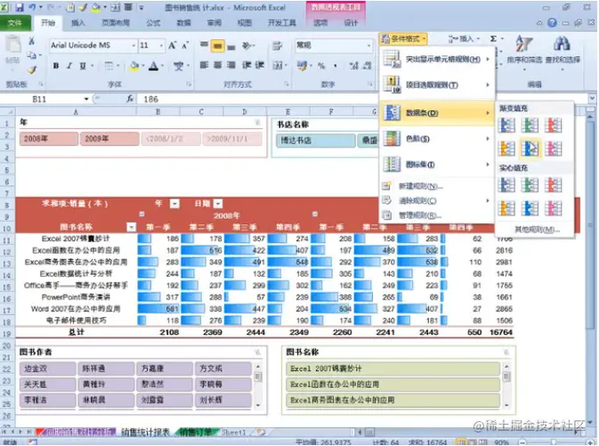
Task: Open the font size 11 dropdown
Action: (x=162, y=45)
